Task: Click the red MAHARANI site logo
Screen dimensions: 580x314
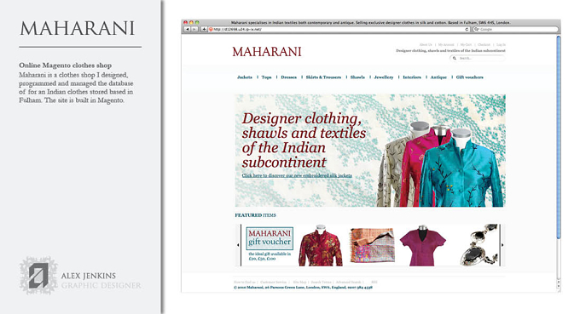Action: 267,52
